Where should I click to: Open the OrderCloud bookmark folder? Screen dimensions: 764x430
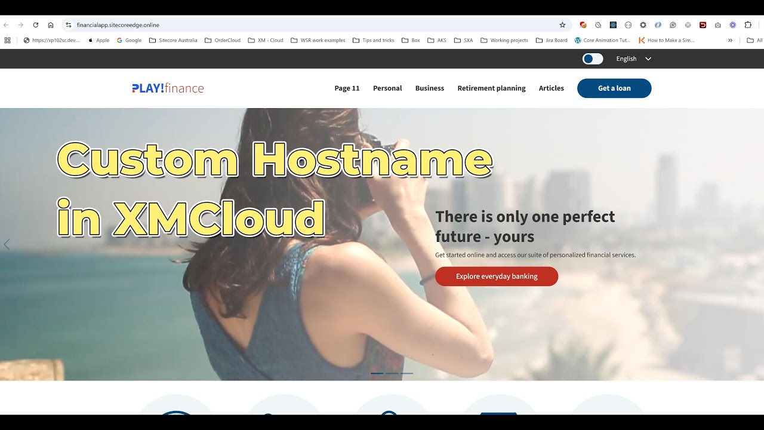coord(223,40)
